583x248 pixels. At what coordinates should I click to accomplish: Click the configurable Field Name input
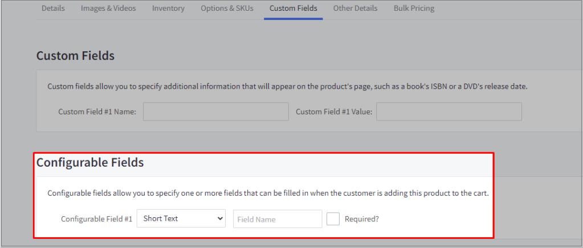pos(278,219)
